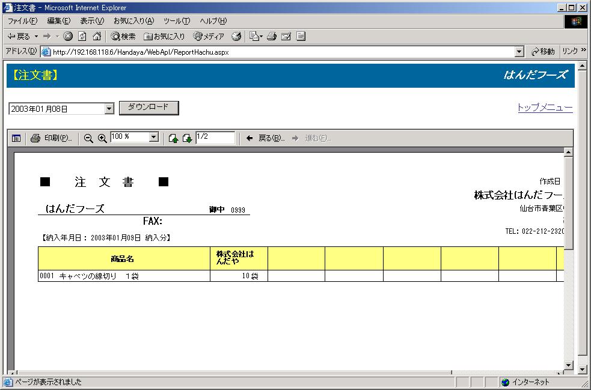The width and height of the screenshot is (591, 390).
Task: Click the report viewer 戻る(B) back arrow
Action: pos(265,138)
